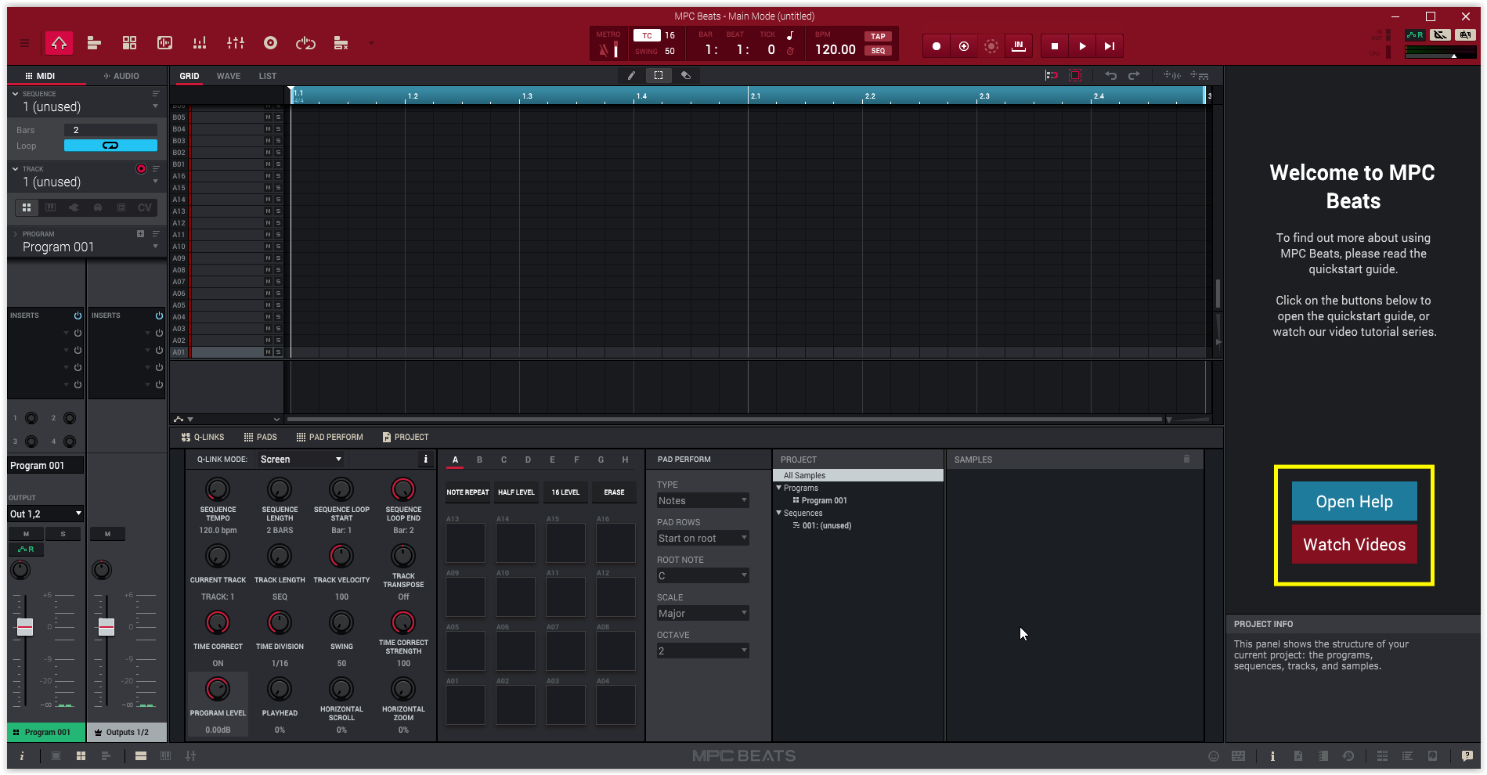Mute pad A01 in the grid
Image resolution: width=1487 pixels, height=775 pixels.
pos(268,352)
